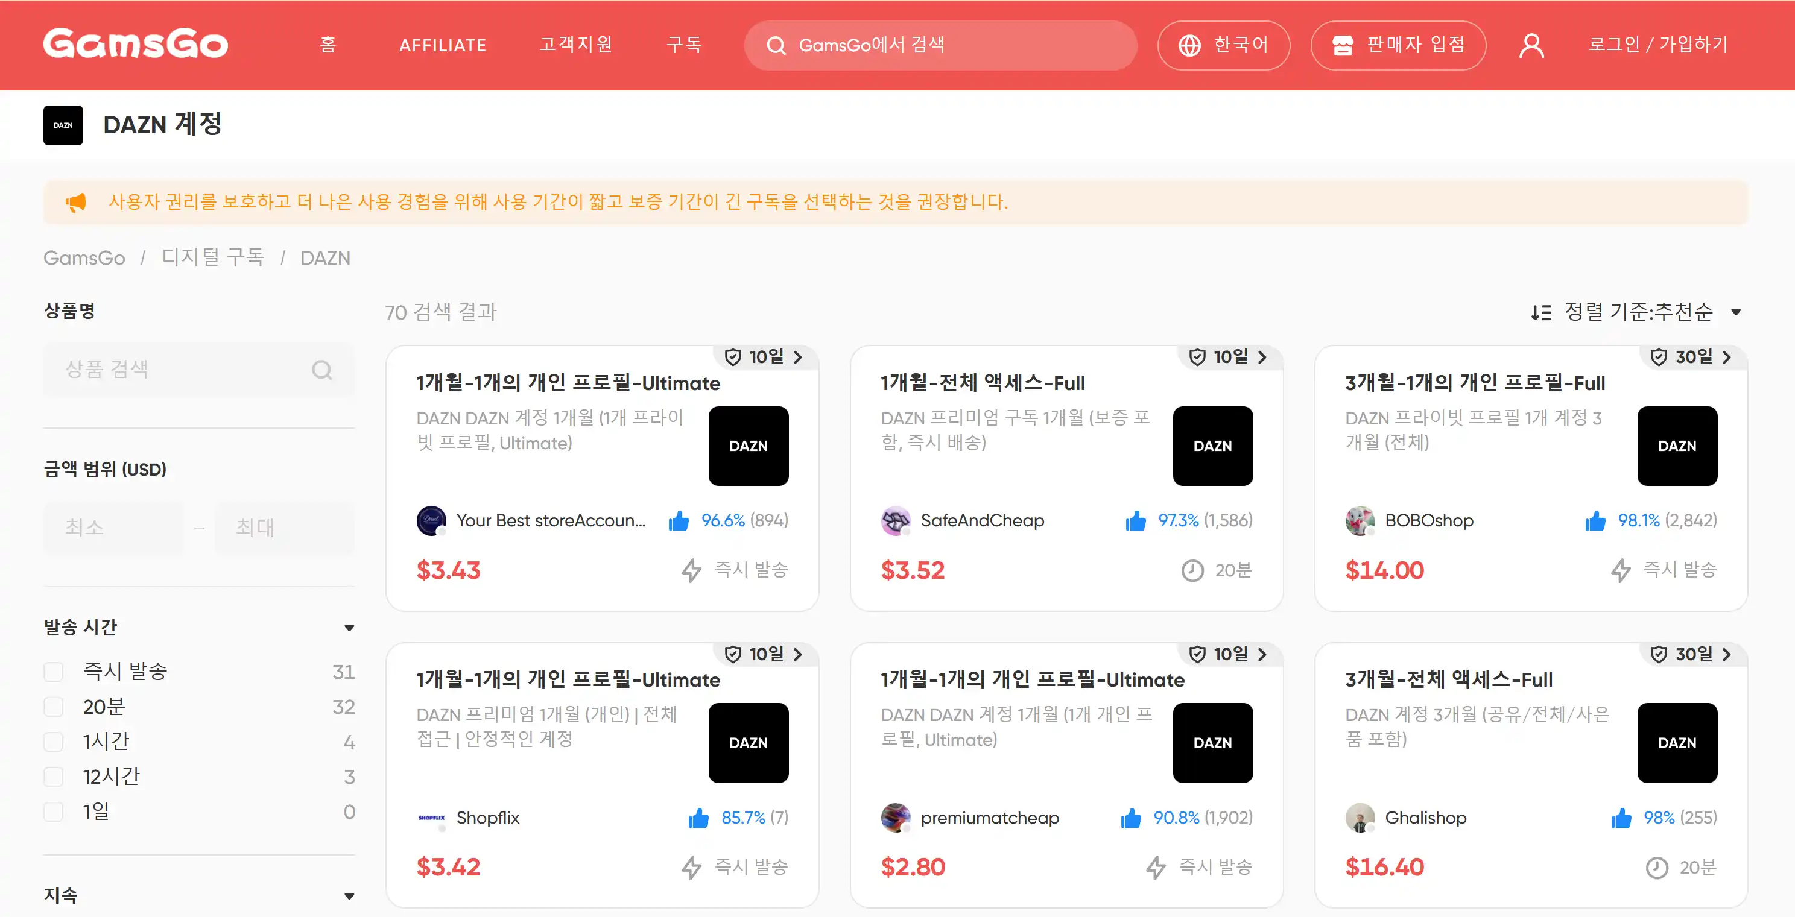
Task: Open the 정렬 기준:추천순 sort dropdown
Action: pos(1638,312)
